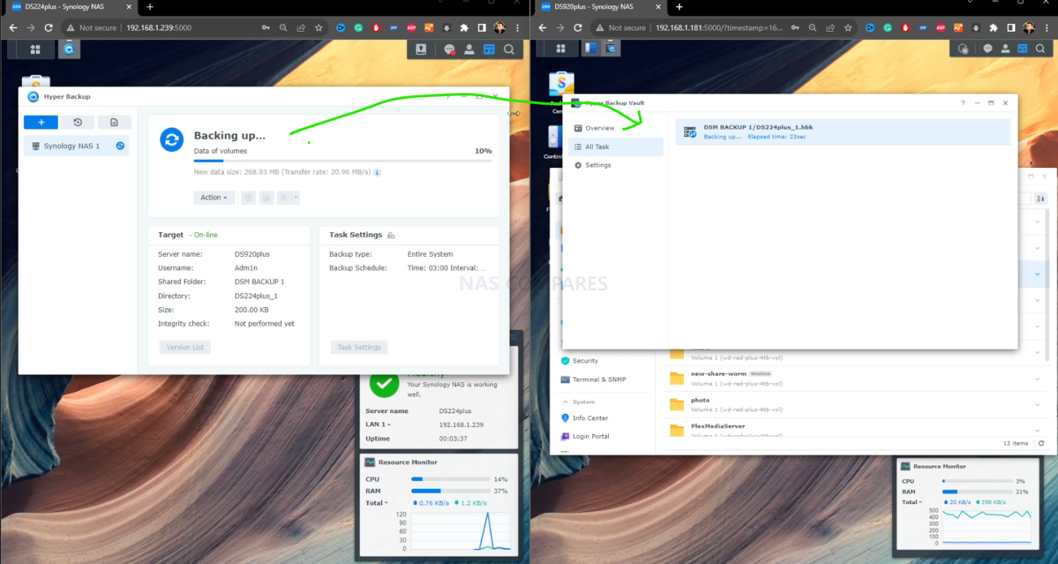Image resolution: width=1058 pixels, height=564 pixels.
Task: Open the backup log list icon
Action: click(x=284, y=198)
